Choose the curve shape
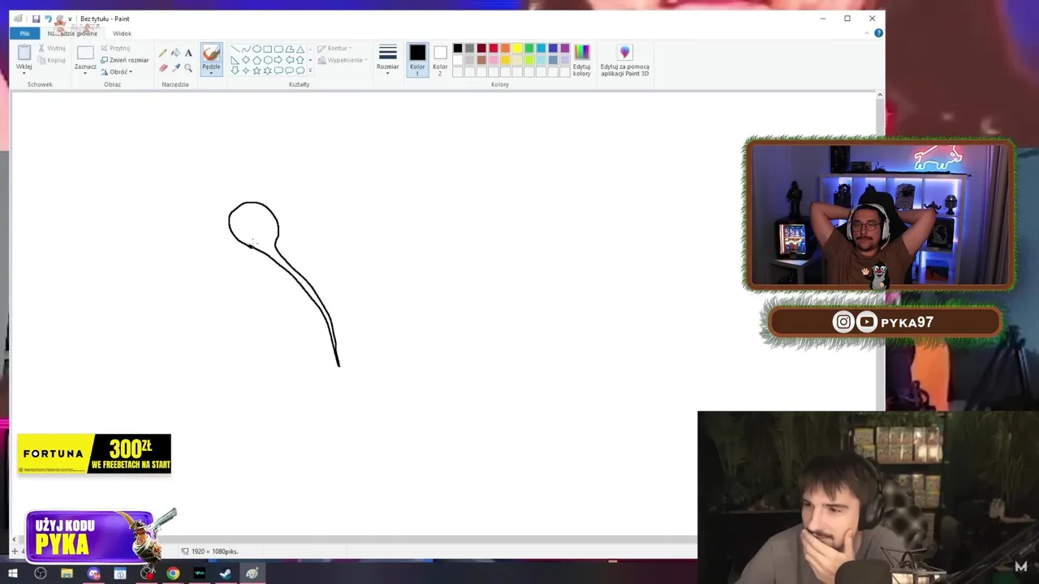The height and width of the screenshot is (584, 1039). [x=246, y=49]
